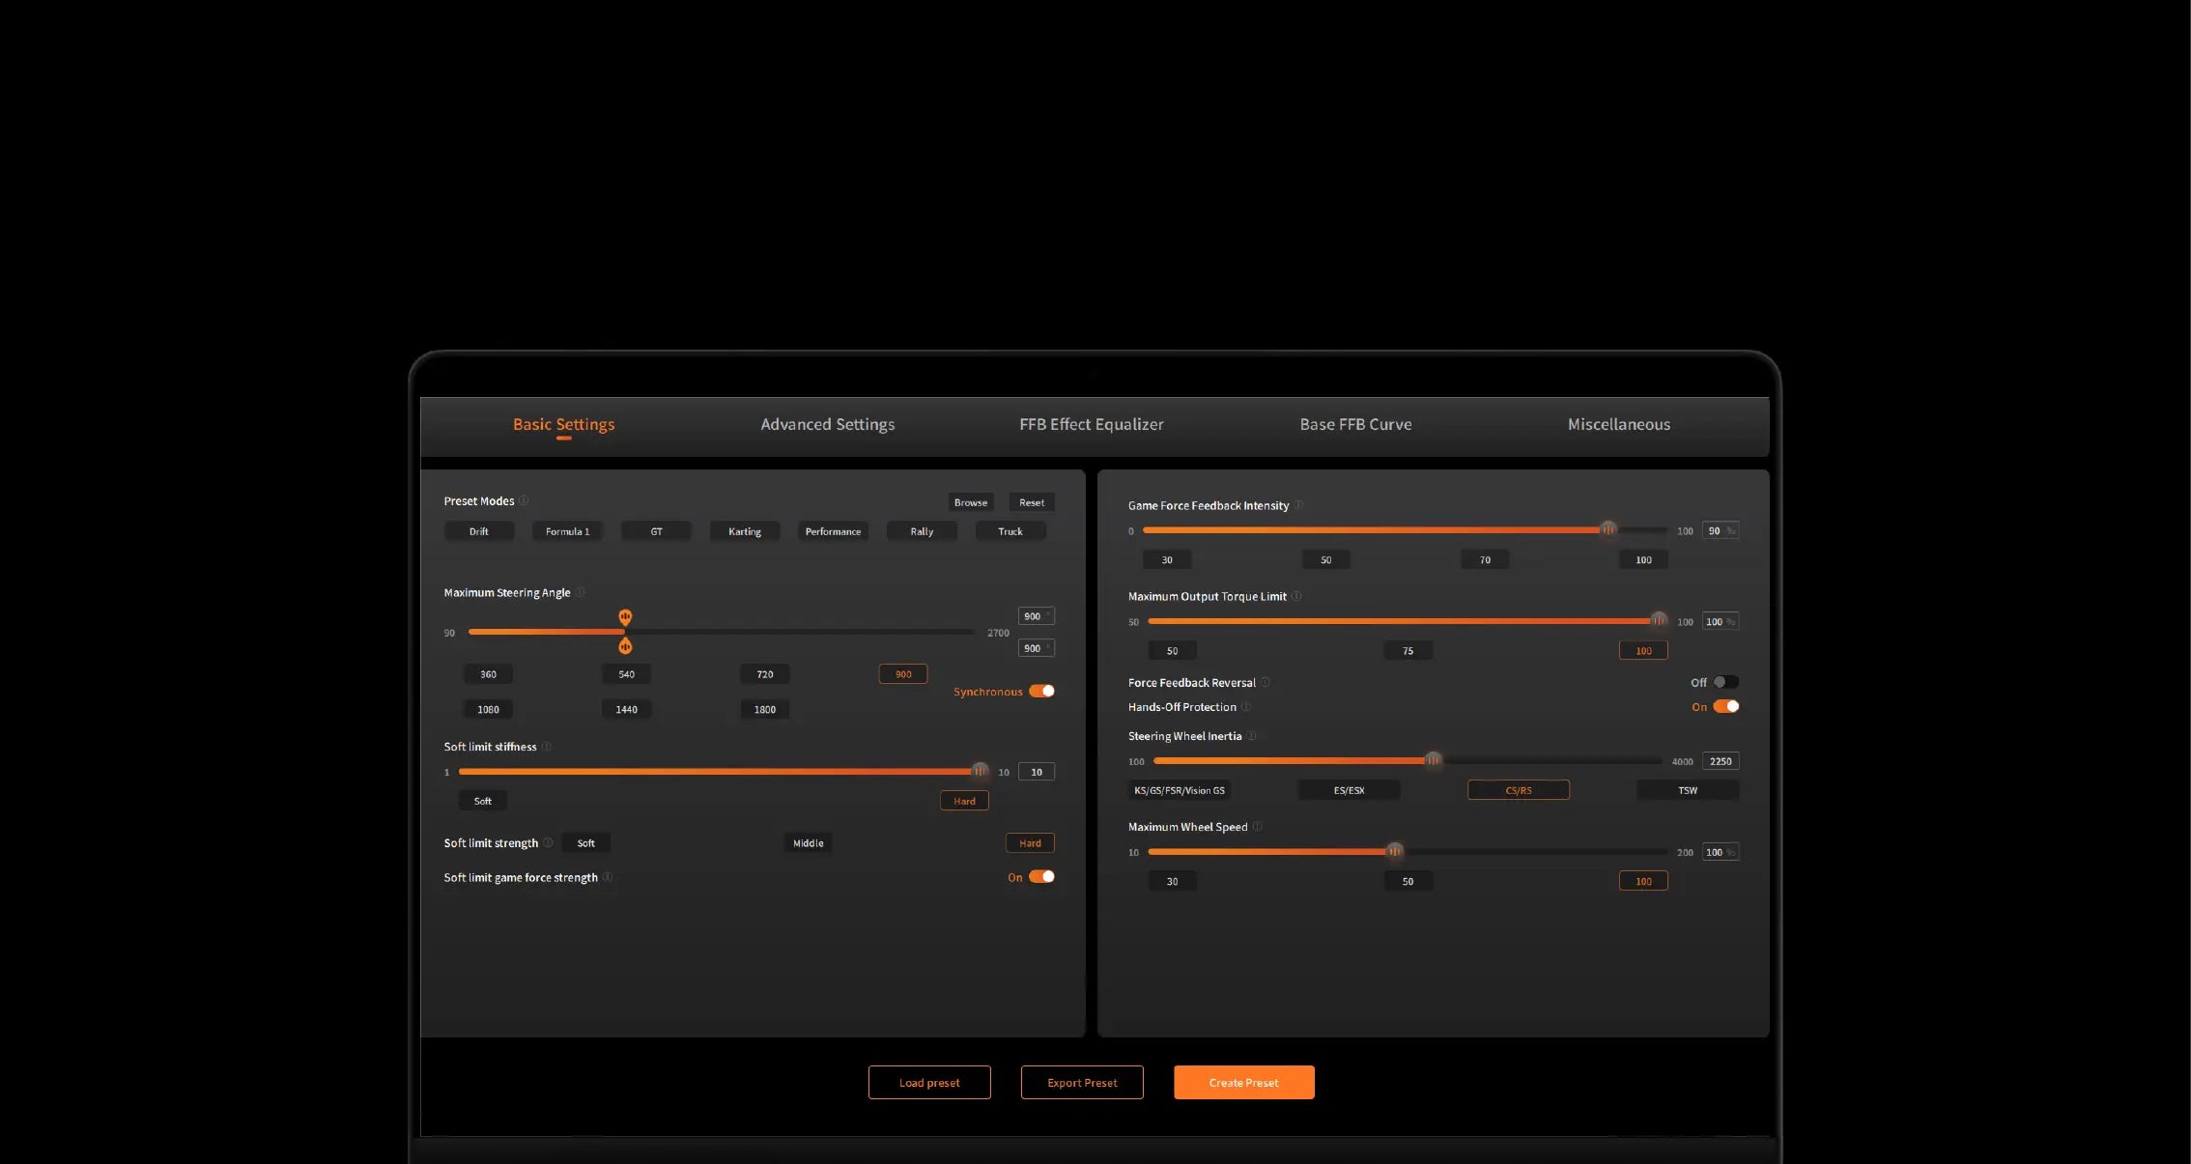2191x1164 pixels.
Task: Click the Create Preset button
Action: tap(1243, 1082)
